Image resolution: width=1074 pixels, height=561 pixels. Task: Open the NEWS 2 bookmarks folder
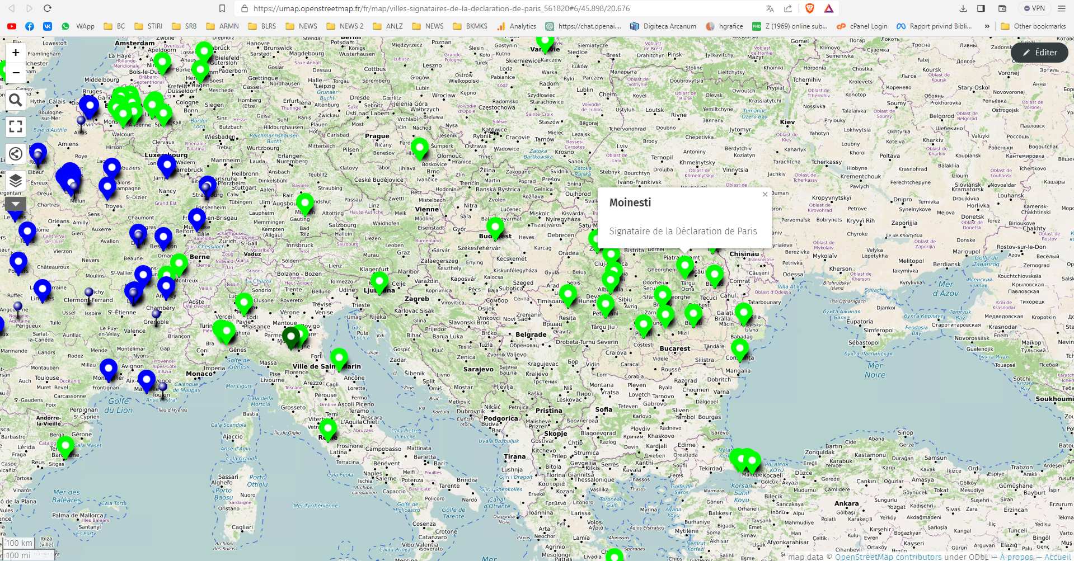[345, 26]
